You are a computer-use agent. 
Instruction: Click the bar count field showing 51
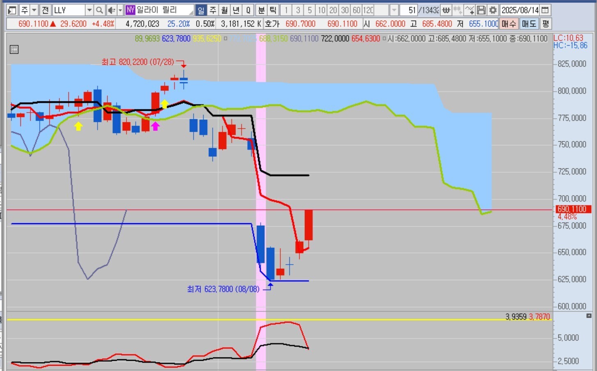coord(409,10)
